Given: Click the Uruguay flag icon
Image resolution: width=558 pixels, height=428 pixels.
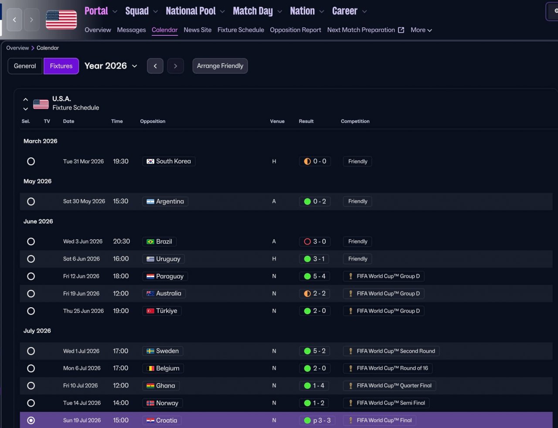Looking at the screenshot, I should click(150, 259).
